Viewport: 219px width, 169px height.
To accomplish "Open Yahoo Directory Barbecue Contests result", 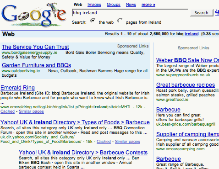I will pos(83,153).
